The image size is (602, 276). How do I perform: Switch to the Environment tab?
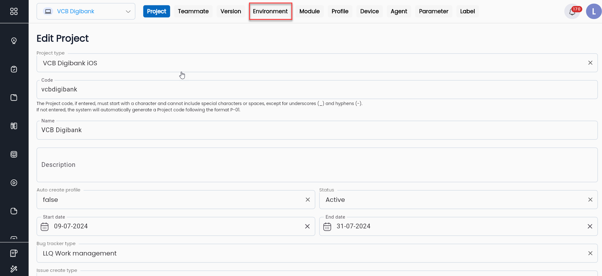270,11
